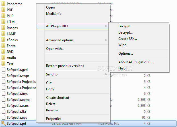The image size is (177, 127).
Task: Click the Softpedia.swpr file icon
Action: tap(3, 75)
